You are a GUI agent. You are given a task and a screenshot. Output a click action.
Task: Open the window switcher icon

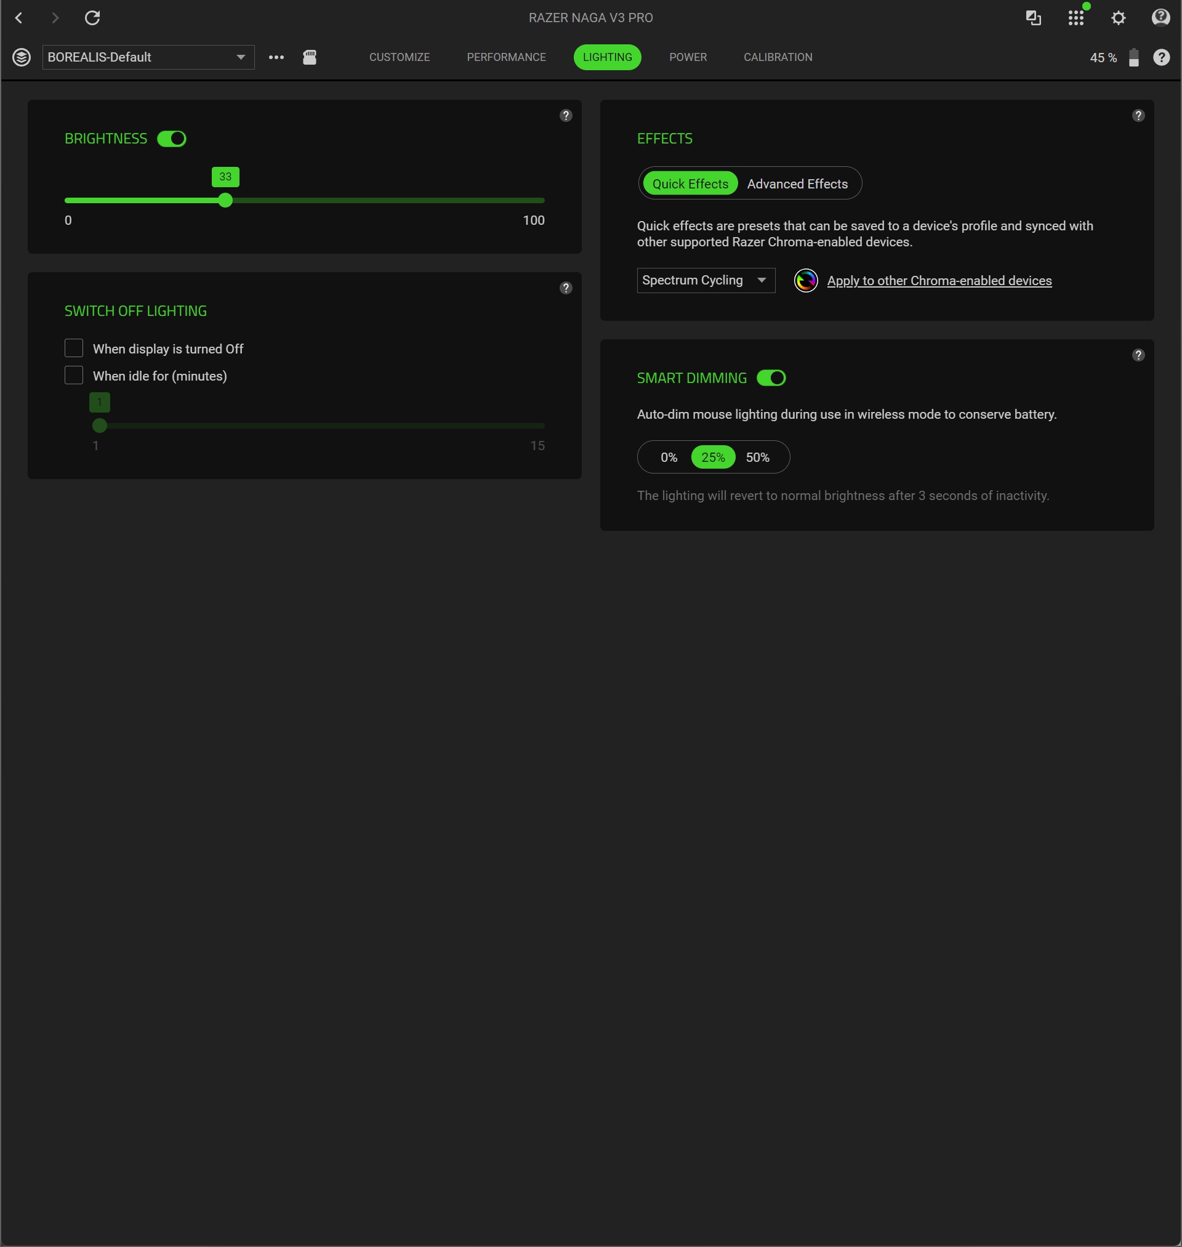click(1033, 18)
